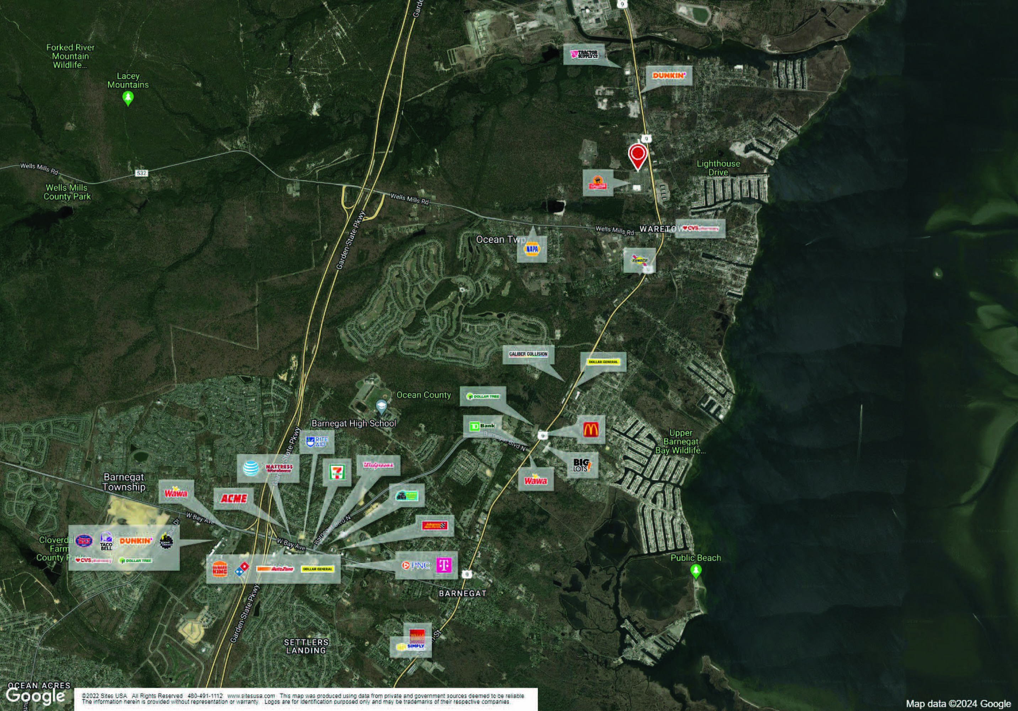1018x711 pixels.
Task: Select the magenta T-Mobile logo
Action: pyautogui.click(x=444, y=565)
